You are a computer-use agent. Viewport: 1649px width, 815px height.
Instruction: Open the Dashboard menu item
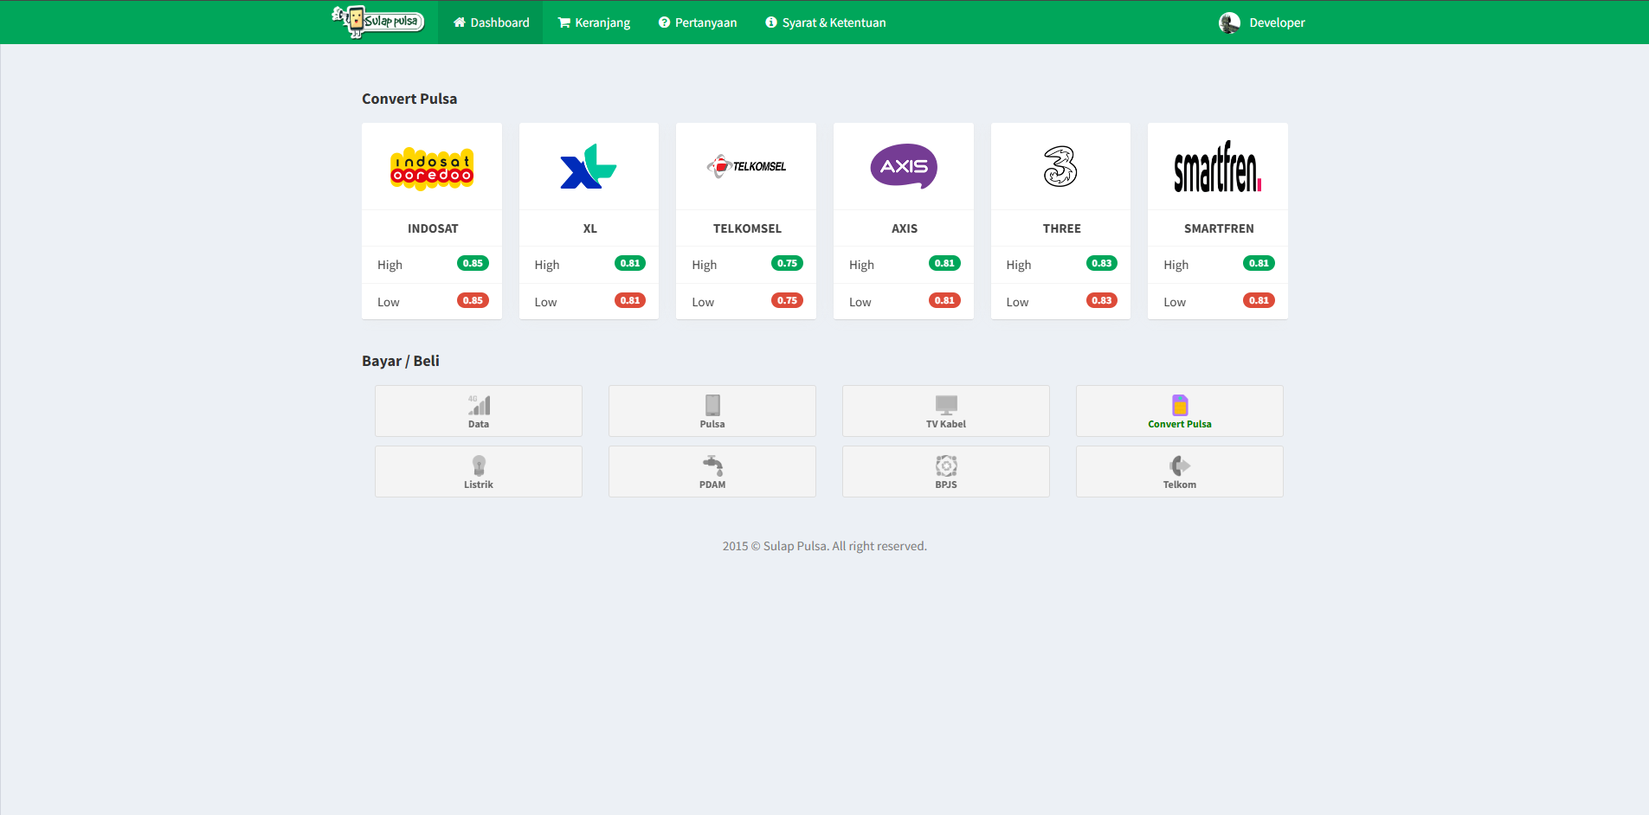pos(491,22)
